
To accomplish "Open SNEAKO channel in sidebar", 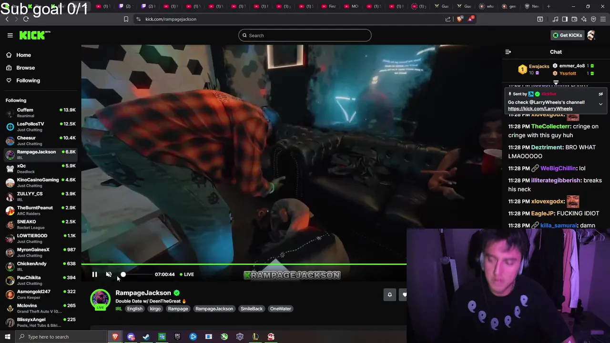I will point(41,224).
